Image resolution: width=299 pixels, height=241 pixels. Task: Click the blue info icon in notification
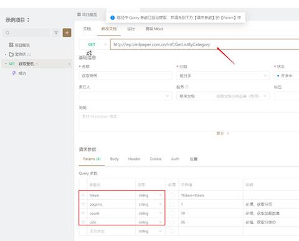tap(112, 17)
